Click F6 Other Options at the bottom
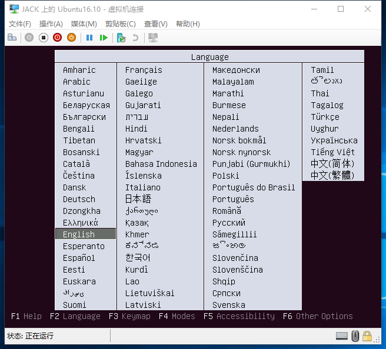 click(318, 316)
